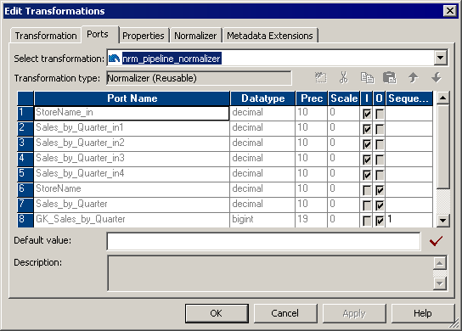Toggle output checkbox for Sales_by_Quarter_in3

(380, 160)
